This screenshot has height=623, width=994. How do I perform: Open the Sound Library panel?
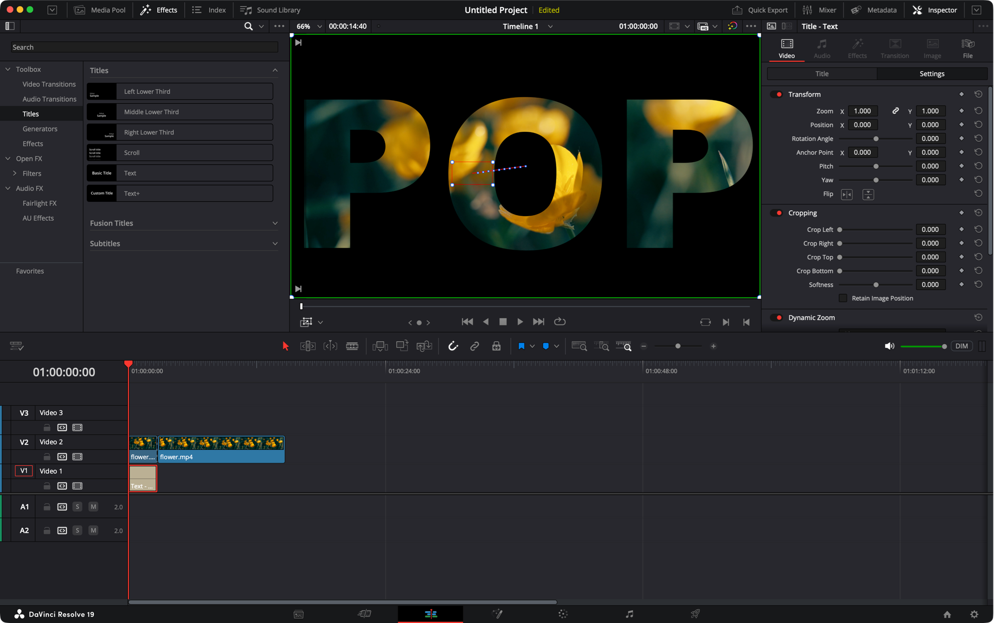coord(270,9)
